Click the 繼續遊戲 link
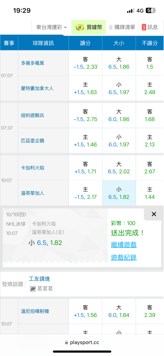The height and width of the screenshot is (356, 164). [x=124, y=245]
